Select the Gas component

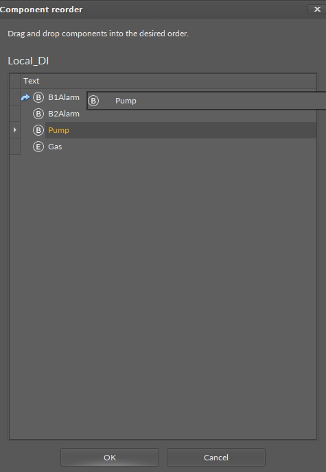[55, 147]
